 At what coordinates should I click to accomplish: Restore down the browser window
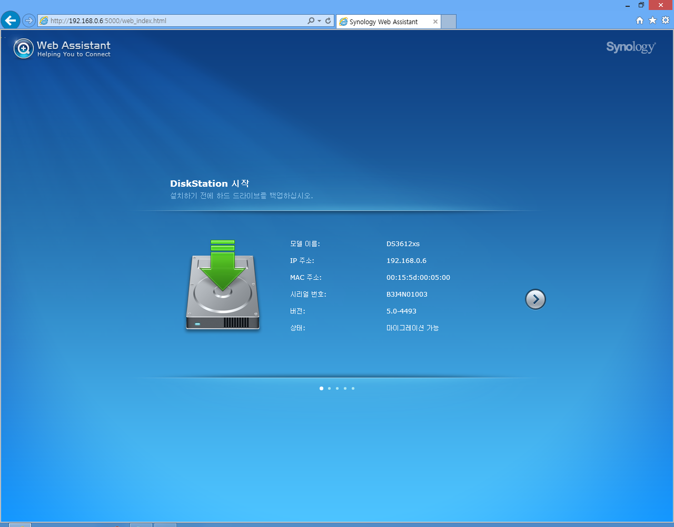(641, 5)
